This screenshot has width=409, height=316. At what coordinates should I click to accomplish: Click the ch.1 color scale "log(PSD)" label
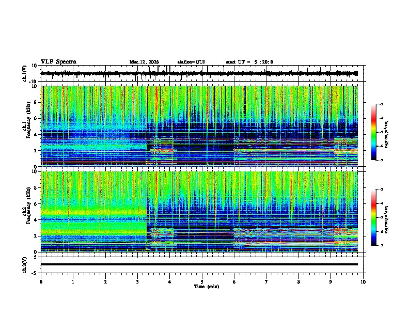387,134
